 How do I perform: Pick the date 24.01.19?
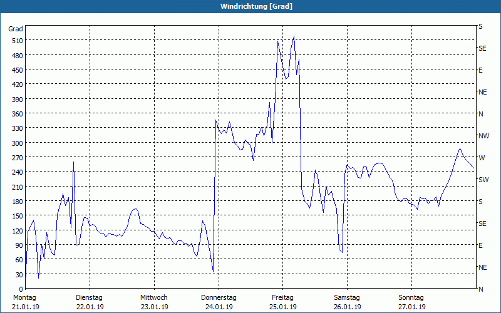(219, 307)
